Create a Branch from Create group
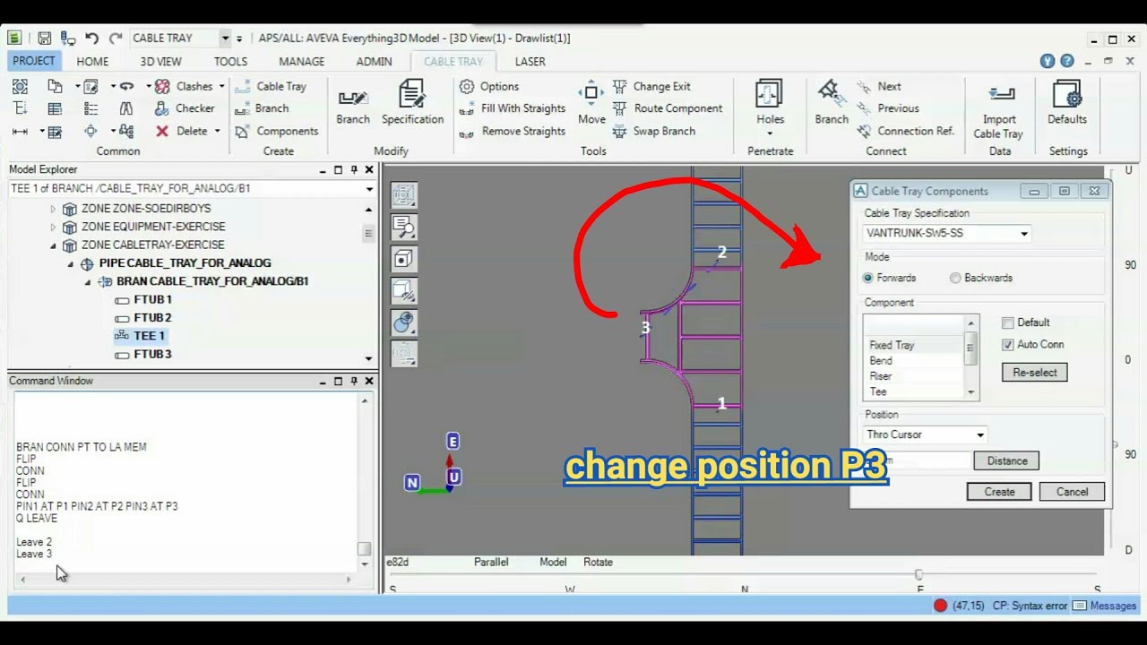Screen dimensions: 1147x645 point(262,108)
